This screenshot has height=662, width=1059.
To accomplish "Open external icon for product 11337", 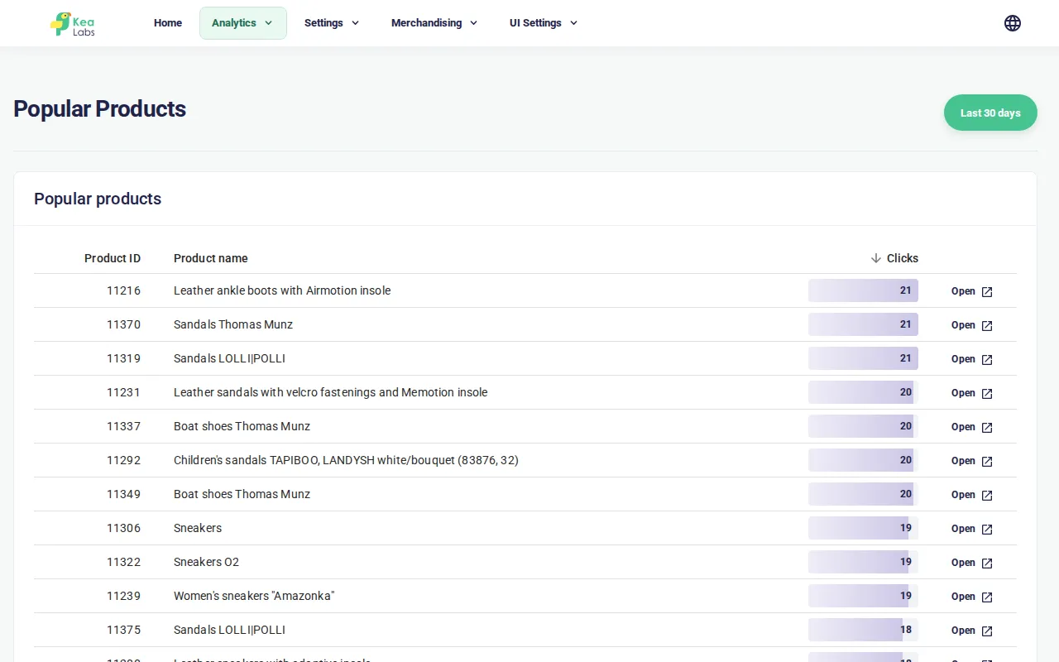I will click(987, 427).
